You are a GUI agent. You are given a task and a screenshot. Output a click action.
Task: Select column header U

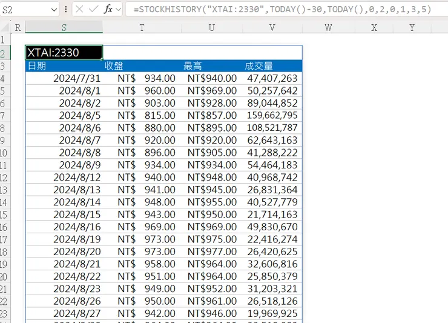212,28
